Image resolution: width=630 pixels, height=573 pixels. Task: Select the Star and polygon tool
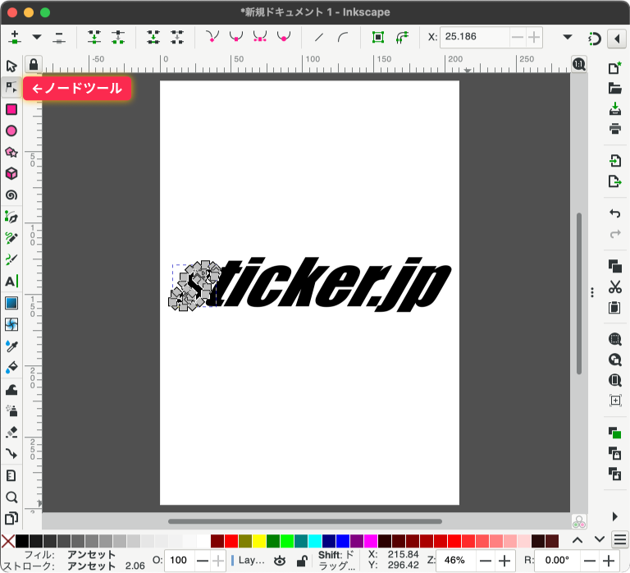point(11,153)
